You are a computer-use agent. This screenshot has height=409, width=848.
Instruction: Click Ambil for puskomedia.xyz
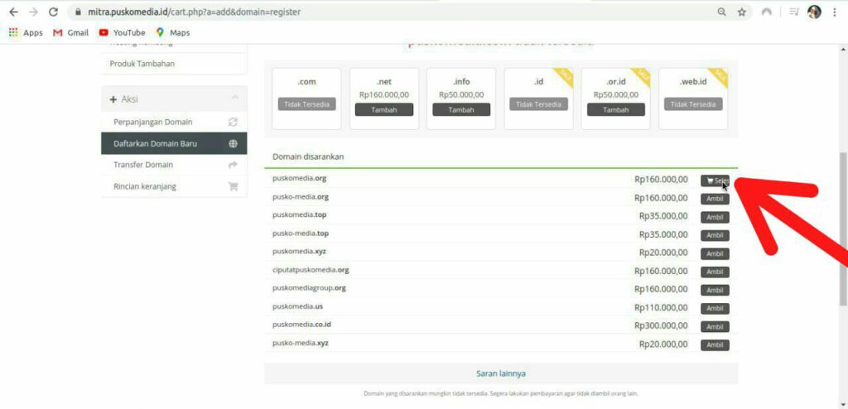pyautogui.click(x=715, y=253)
